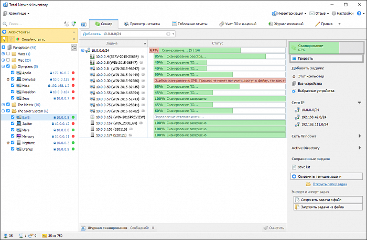The image size is (367, 240).
Task: Uncheck the Apollo device checkbox
Action: [x=13, y=73]
